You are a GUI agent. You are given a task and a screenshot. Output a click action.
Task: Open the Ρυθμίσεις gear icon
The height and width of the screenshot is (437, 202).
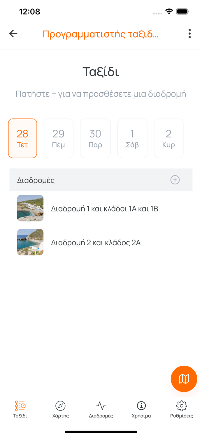181,406
